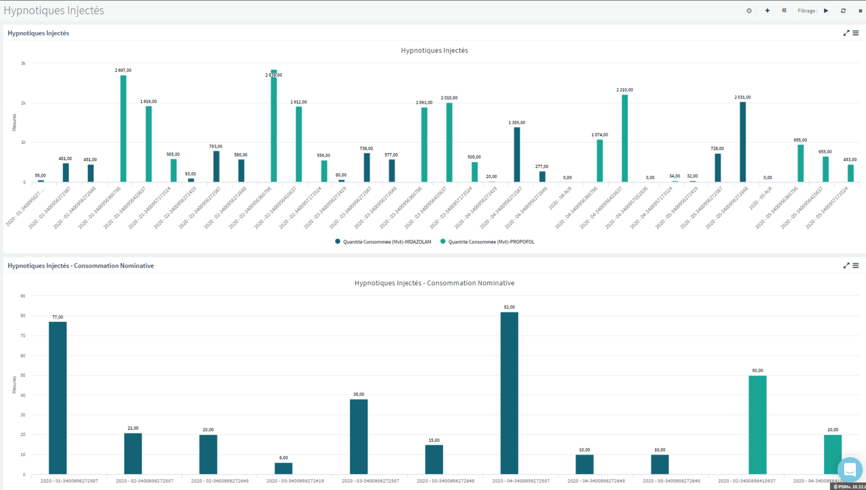Open the chat bubble widget
Screen dimensions: 866x490
(850, 470)
